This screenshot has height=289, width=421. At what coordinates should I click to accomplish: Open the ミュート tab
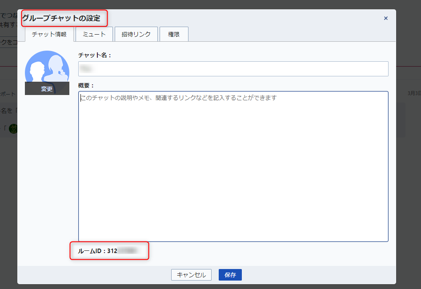(x=94, y=34)
